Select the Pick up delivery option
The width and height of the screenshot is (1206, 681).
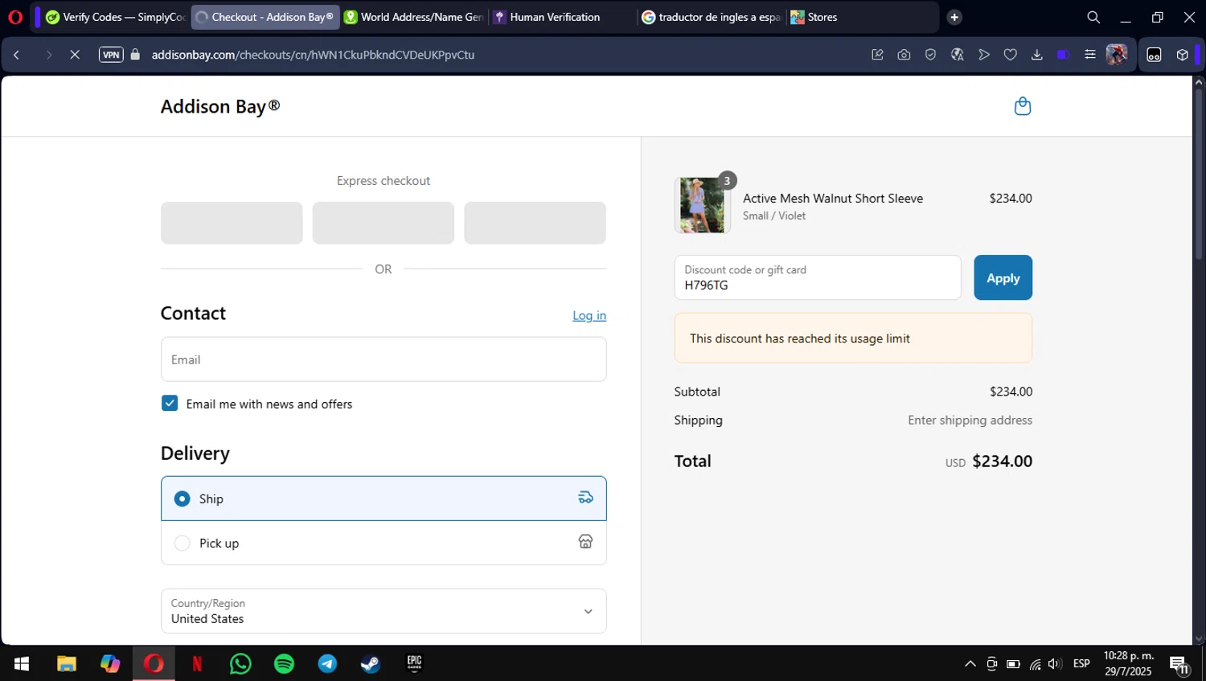click(384, 543)
